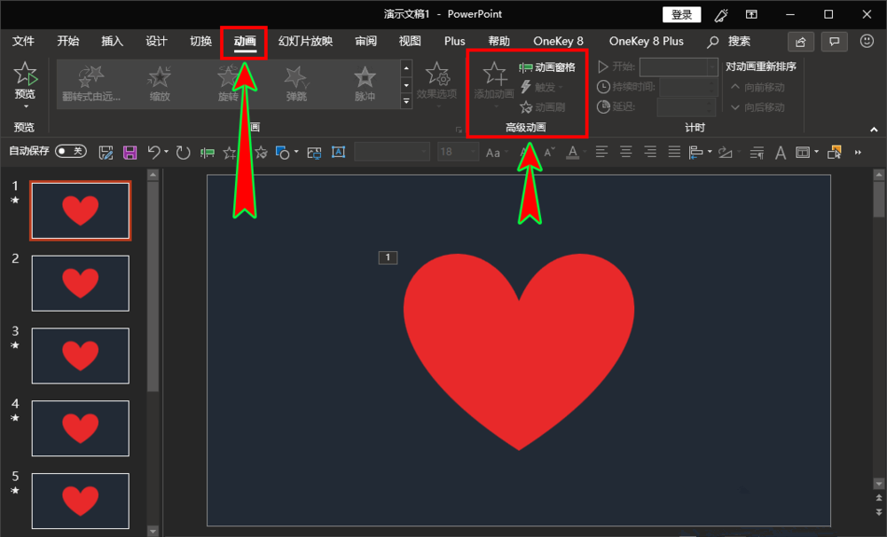Select the 弹跳 animation effect

tap(296, 83)
